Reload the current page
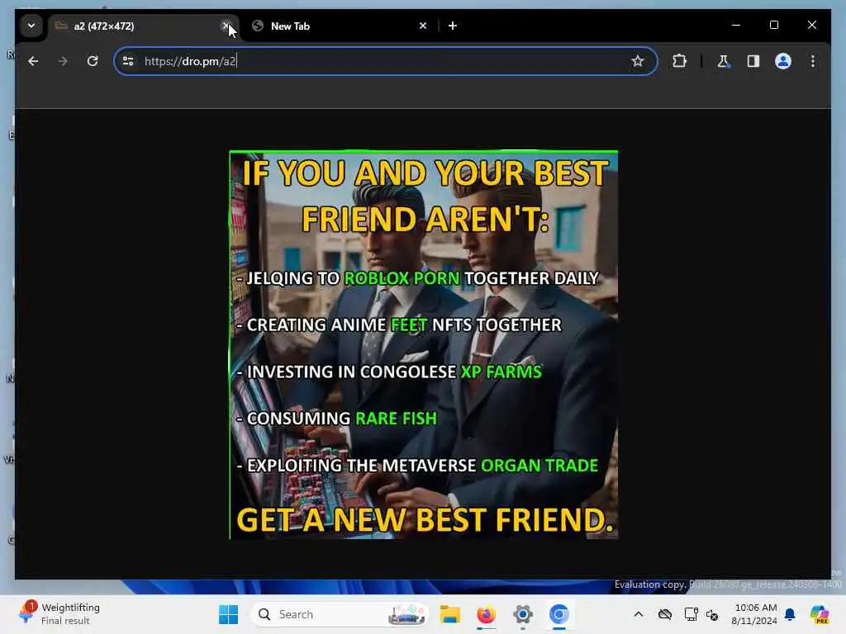Viewport: 846px width, 634px height. click(93, 61)
